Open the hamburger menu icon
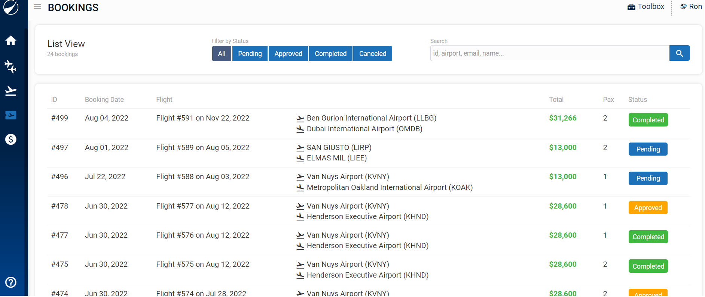The width and height of the screenshot is (705, 297). pos(37,7)
